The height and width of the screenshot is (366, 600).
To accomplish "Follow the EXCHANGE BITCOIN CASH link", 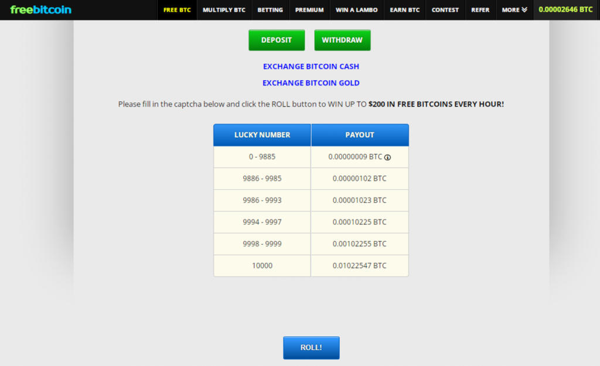I will point(311,67).
